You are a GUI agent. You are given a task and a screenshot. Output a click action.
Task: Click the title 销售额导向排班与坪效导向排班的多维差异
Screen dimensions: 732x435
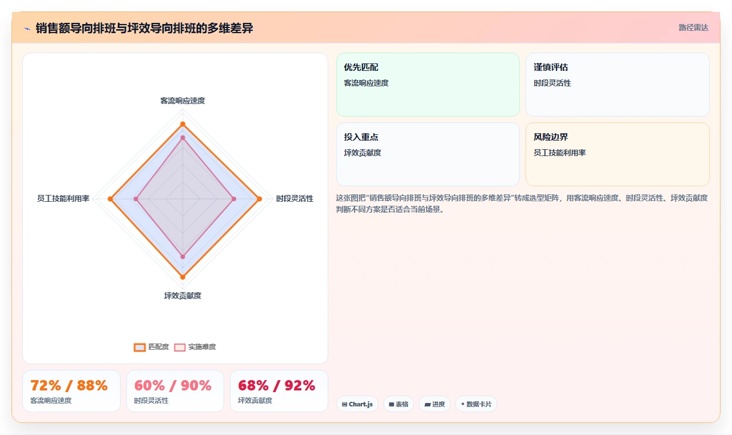pyautogui.click(x=144, y=28)
